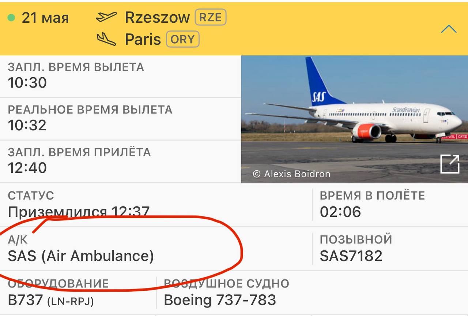
Task: Click the scheduled departure time 10:30
Action: click(27, 83)
